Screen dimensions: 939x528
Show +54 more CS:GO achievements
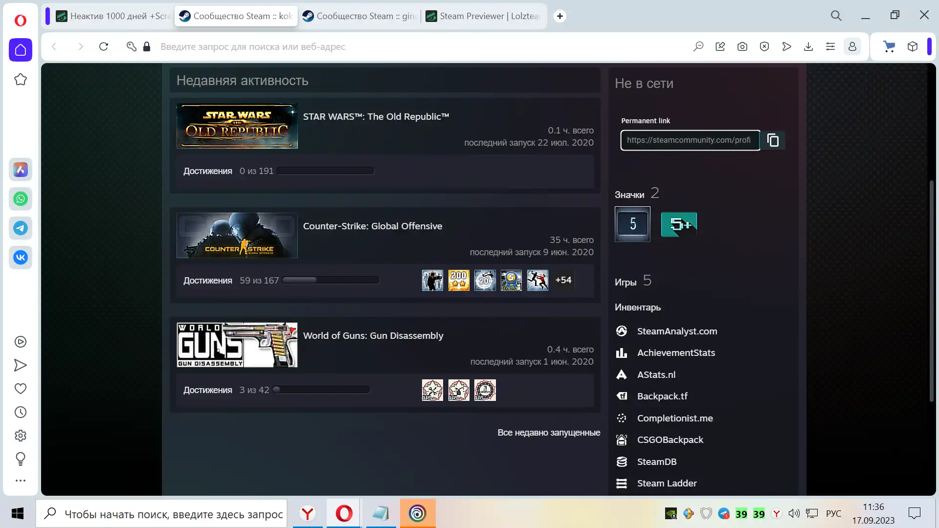click(x=563, y=280)
